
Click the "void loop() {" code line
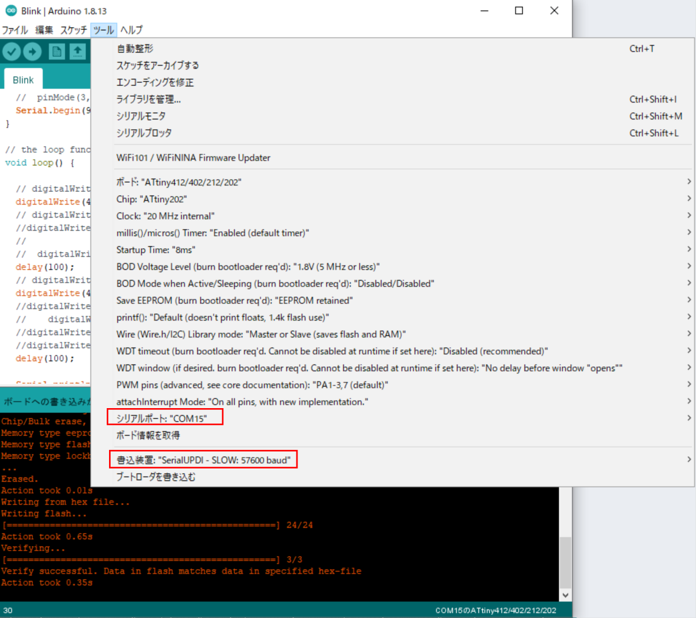[40, 162]
